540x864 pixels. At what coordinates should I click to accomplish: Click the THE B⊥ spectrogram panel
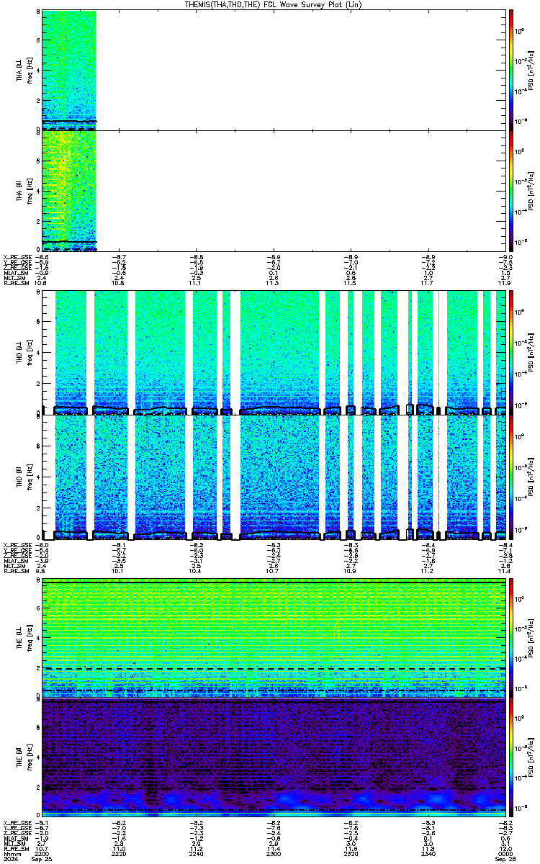(274, 638)
